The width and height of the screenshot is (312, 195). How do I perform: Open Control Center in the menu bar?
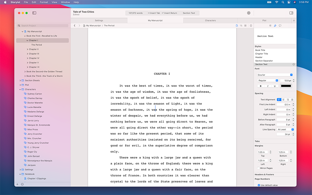click(289, 2)
